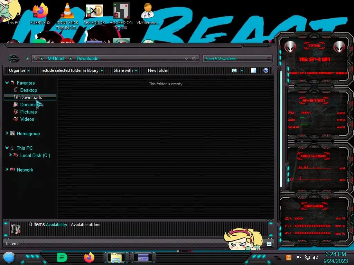Click the Start orb button
Screen dimensions: 354x265
click(x=9, y=257)
